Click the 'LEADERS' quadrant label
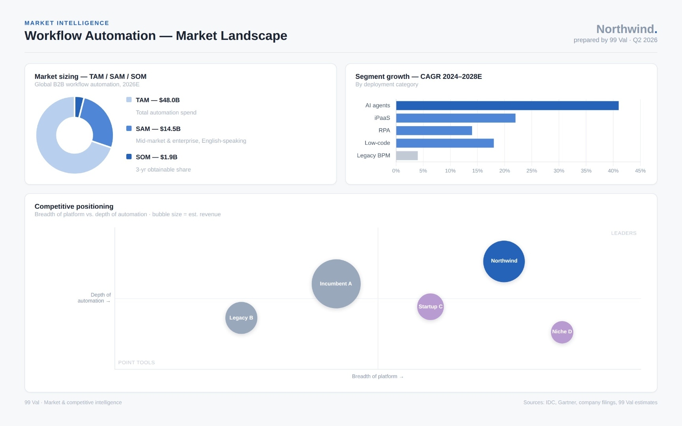The width and height of the screenshot is (682, 426). click(x=624, y=233)
